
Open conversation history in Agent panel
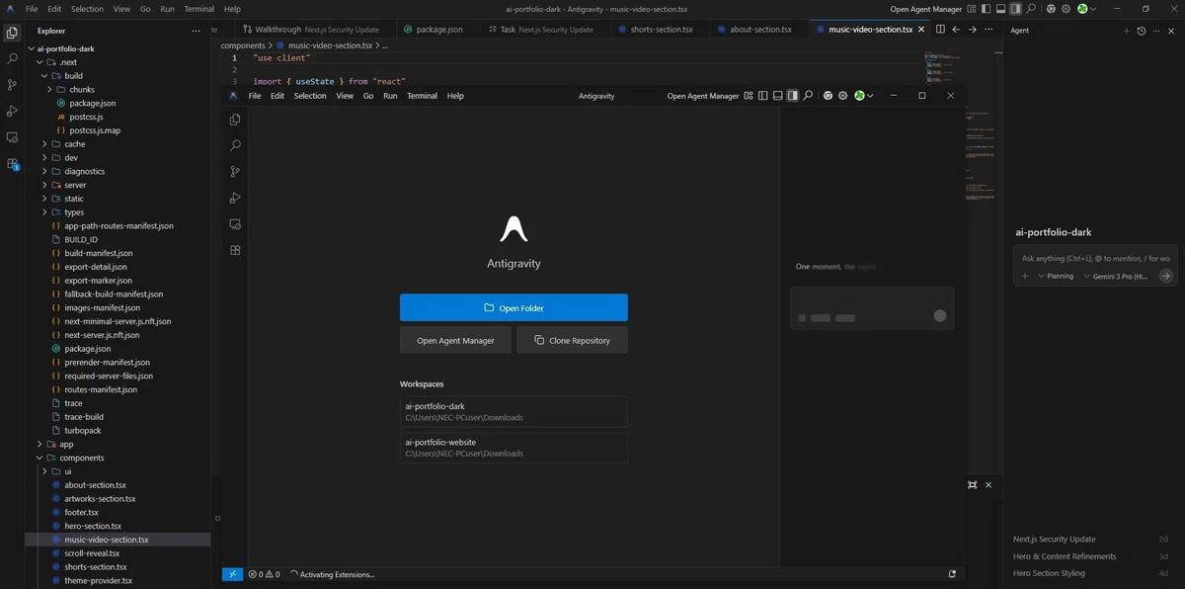(x=1142, y=31)
